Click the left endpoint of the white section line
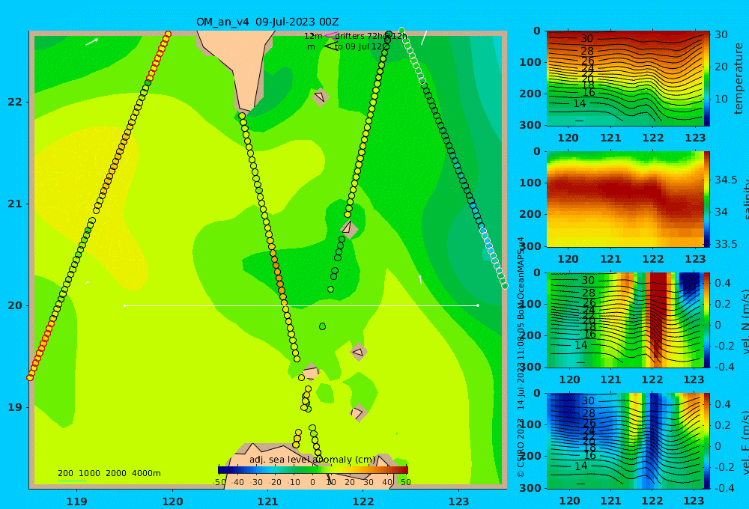 point(124,305)
